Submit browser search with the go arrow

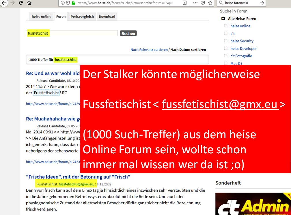click(x=262, y=3)
